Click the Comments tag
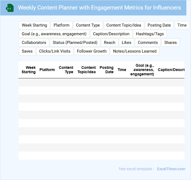 click(148, 43)
